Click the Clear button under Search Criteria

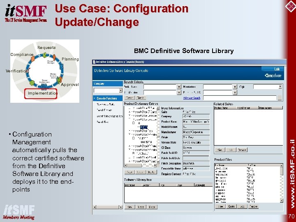pos(141,98)
